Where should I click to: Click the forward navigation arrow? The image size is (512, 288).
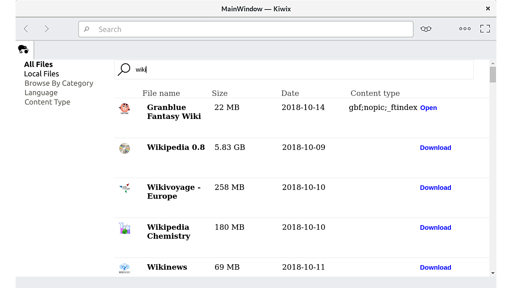click(x=47, y=29)
